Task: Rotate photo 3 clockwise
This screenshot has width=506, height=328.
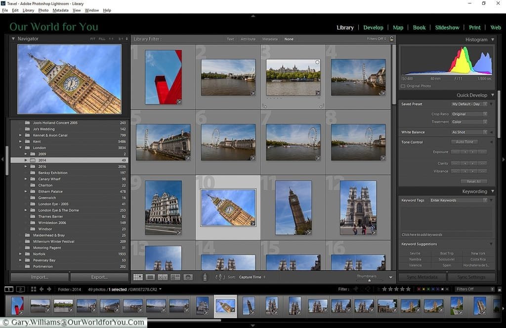Action: pos(322,106)
